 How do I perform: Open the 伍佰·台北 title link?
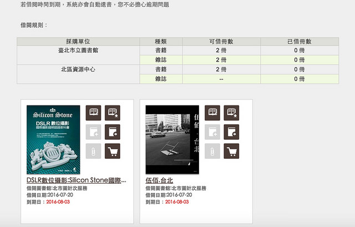pos(159,180)
